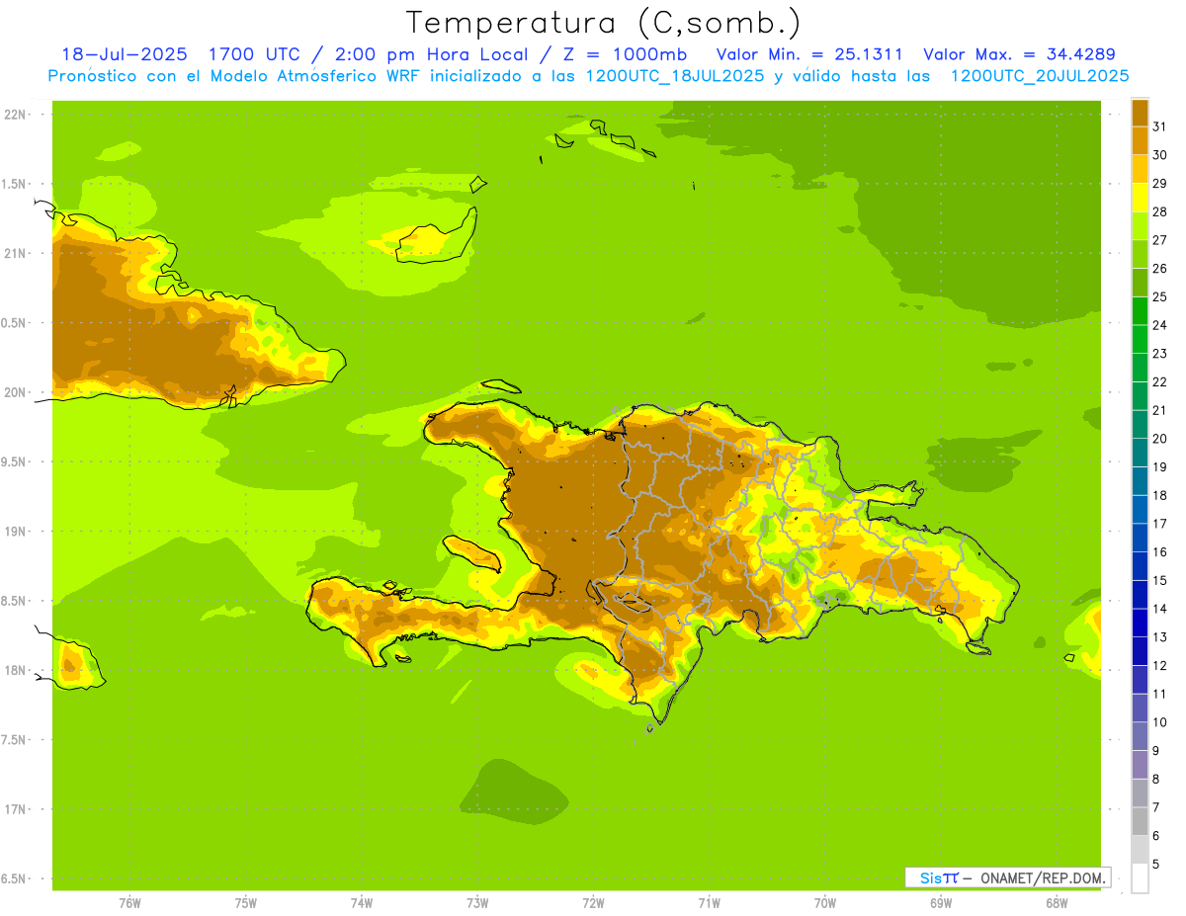Viewport: 1186px width, 916px height.
Task: Click the "75W" longitude label
Action: [246, 903]
